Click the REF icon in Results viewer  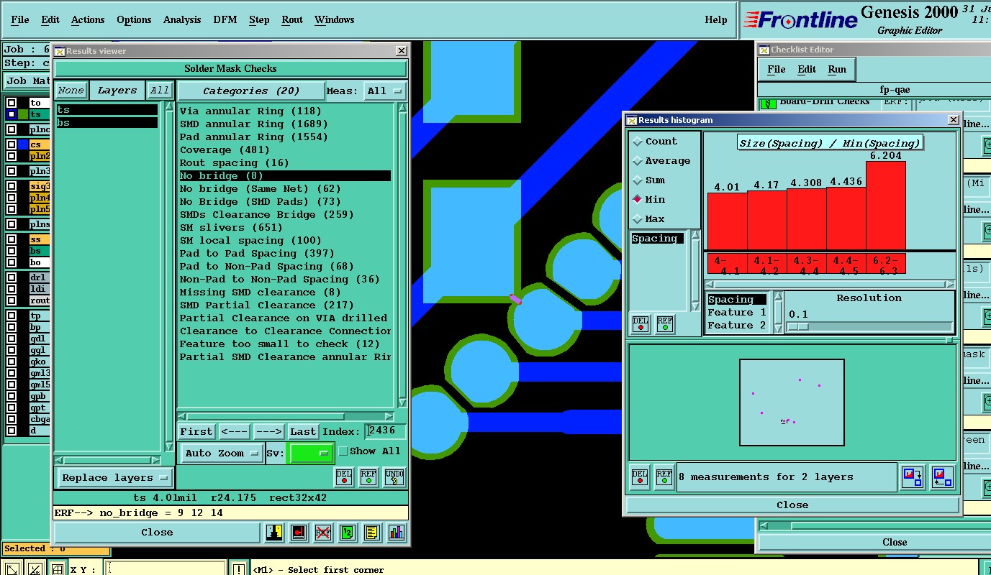pyautogui.click(x=368, y=476)
